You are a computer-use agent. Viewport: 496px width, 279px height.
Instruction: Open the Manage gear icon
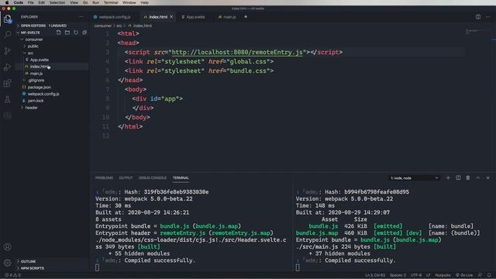tap(8, 263)
